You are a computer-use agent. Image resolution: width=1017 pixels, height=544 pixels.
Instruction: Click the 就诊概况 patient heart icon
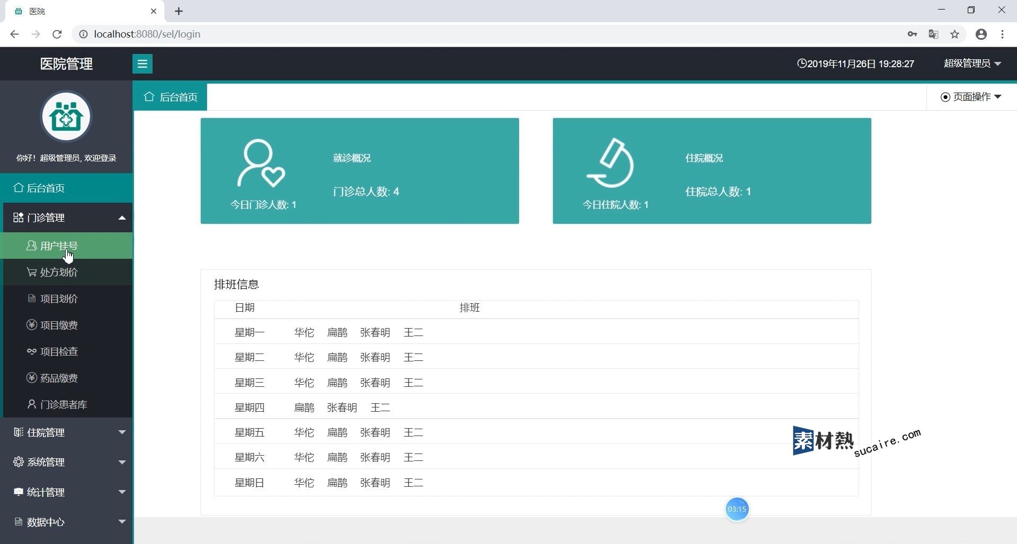pos(261,163)
